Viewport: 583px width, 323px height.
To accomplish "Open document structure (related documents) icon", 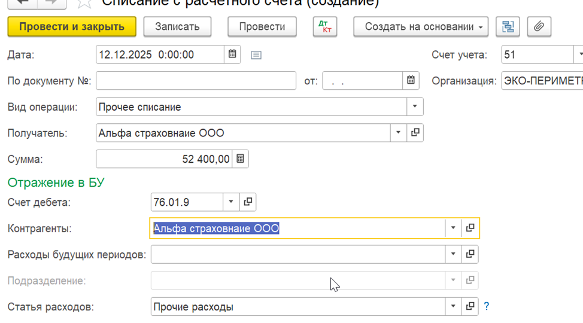I will click(x=508, y=27).
